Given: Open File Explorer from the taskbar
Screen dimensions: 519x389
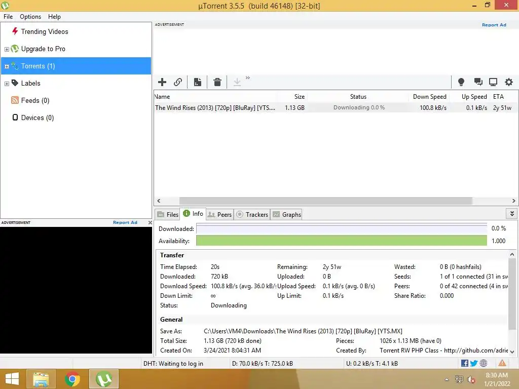Looking at the screenshot, I should point(41,379).
